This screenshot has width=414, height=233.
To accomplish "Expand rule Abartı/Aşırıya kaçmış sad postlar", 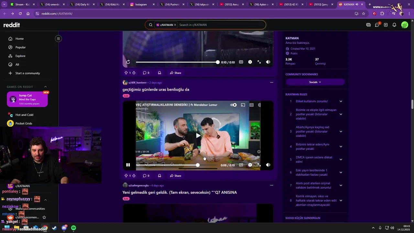I will tap(341, 131).
